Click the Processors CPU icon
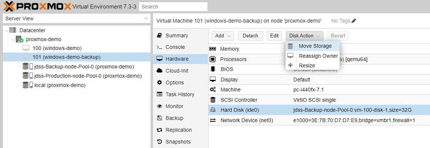430x148 pixels. point(213,59)
